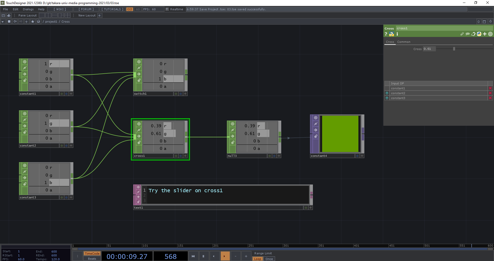Move constant3 up with the arrow icon

click(387, 98)
